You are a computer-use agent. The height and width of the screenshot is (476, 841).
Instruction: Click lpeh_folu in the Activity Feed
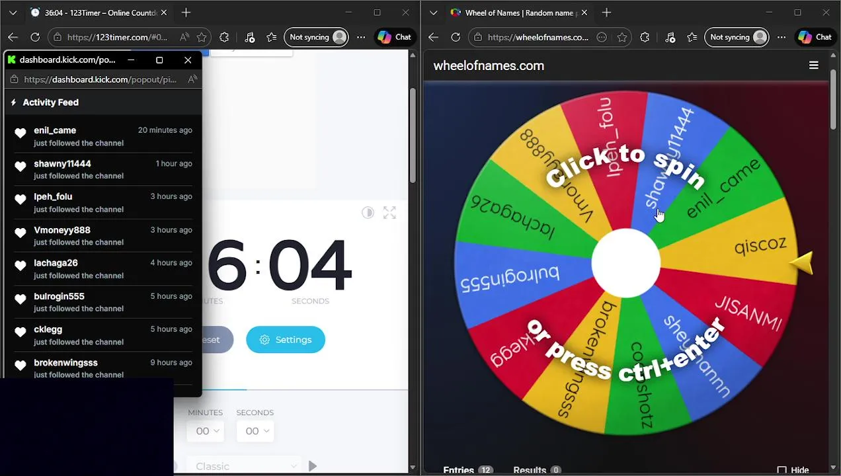tap(53, 196)
